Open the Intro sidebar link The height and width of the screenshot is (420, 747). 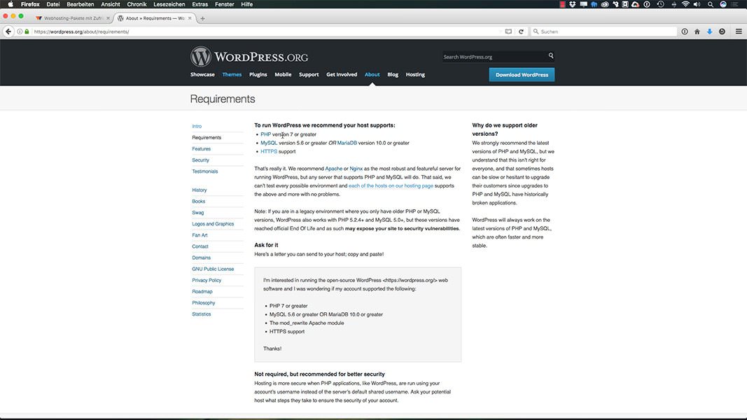point(197,126)
